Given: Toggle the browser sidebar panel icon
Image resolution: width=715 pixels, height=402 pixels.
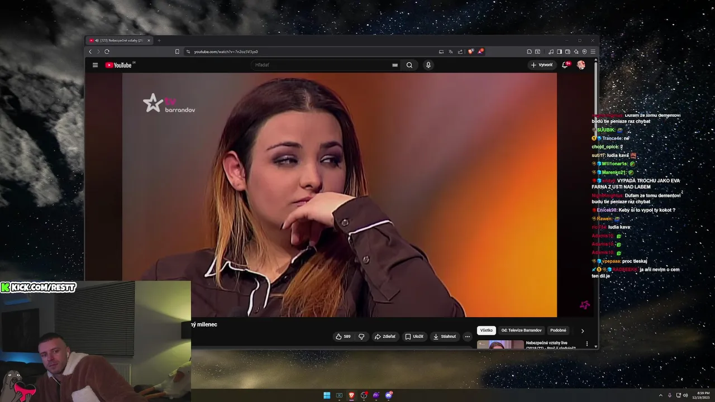Looking at the screenshot, I should click(x=559, y=51).
